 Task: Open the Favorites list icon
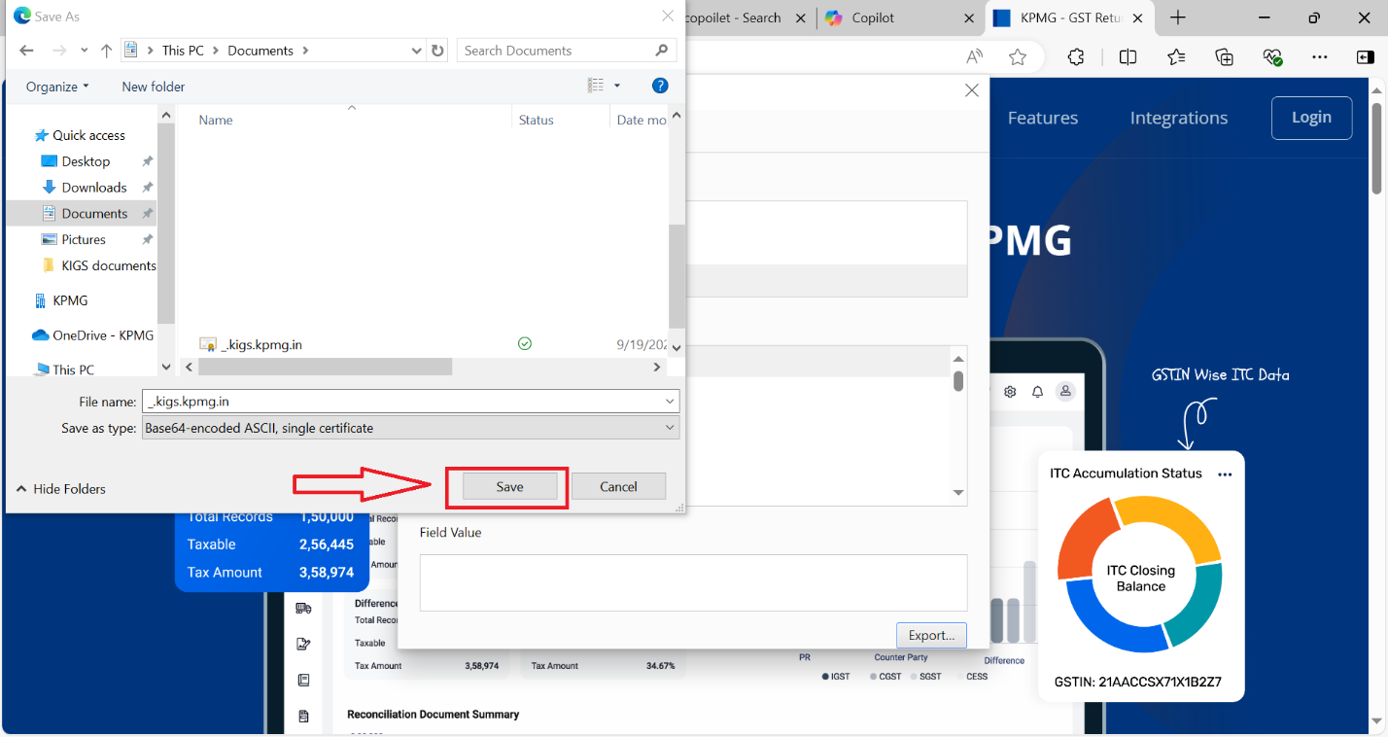point(1176,57)
